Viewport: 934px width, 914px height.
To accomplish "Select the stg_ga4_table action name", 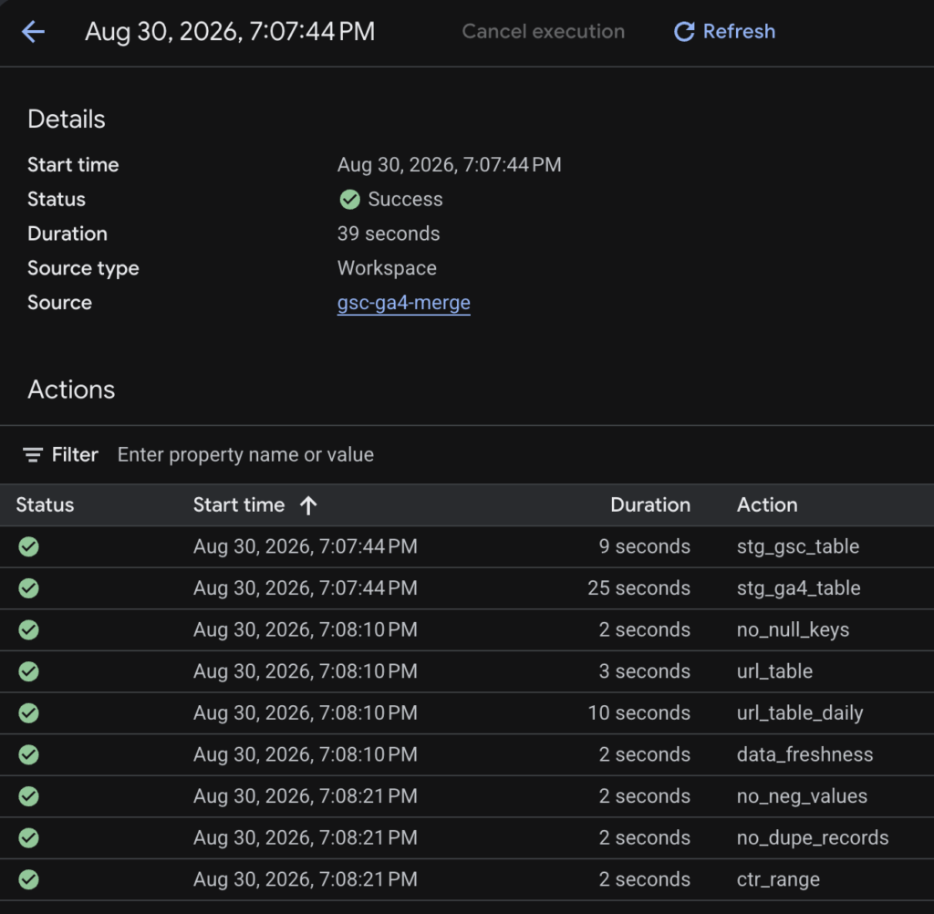I will [x=799, y=588].
